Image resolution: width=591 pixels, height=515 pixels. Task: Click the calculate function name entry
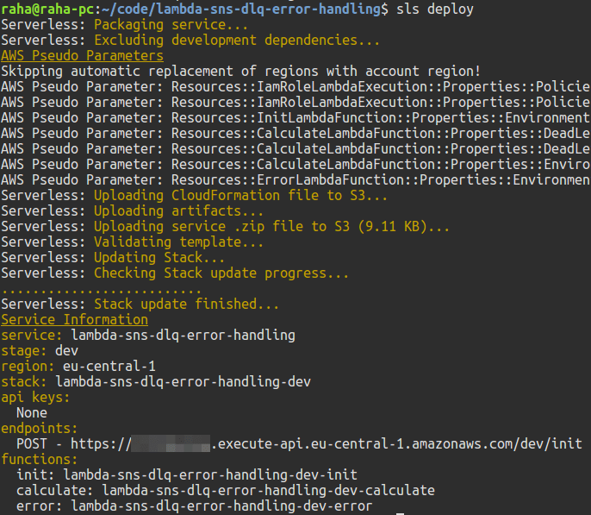(226, 490)
